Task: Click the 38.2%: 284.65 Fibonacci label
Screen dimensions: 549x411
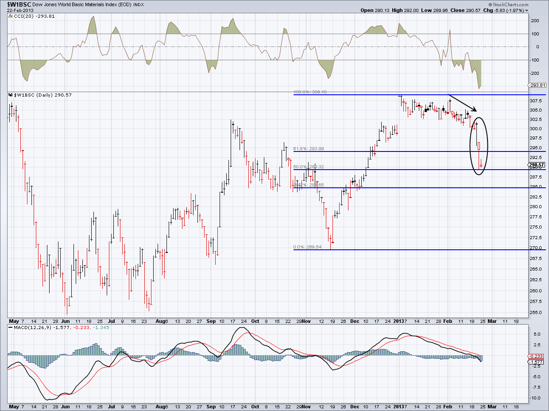Action: pyautogui.click(x=309, y=185)
